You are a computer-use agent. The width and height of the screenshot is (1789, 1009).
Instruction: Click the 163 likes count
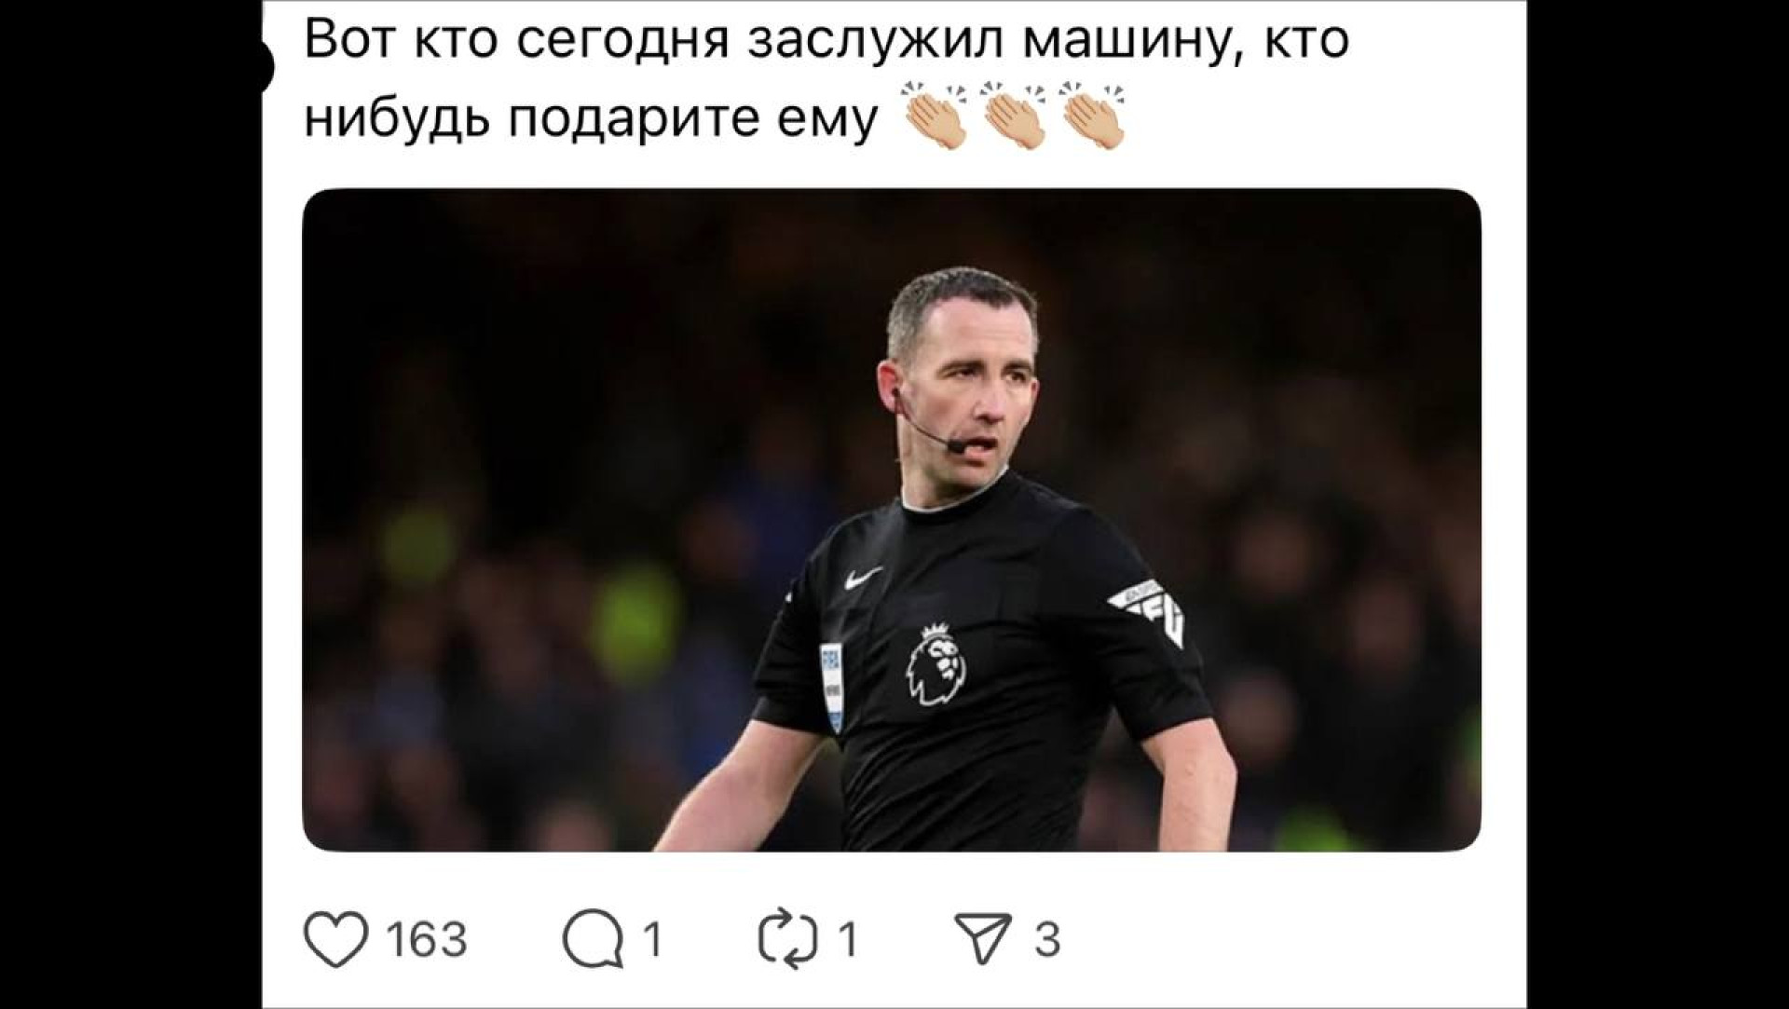point(427,939)
